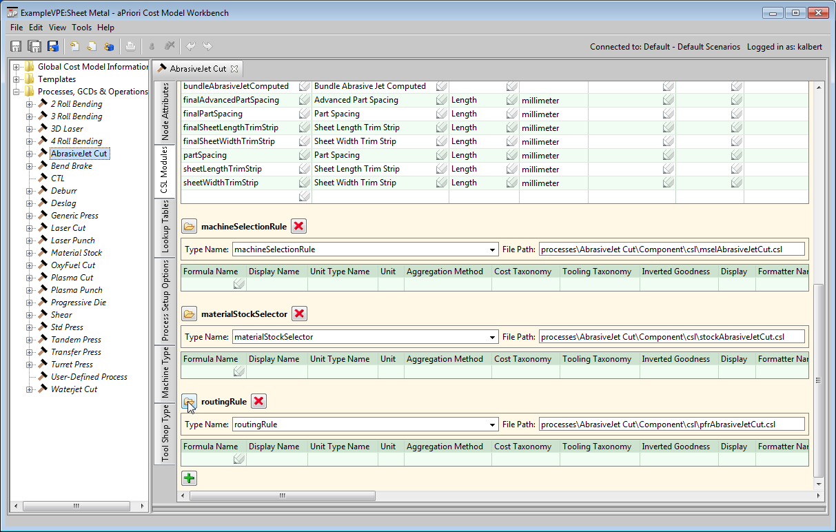
Task: Open the routingRule Type Name dropdown
Action: [x=492, y=424]
